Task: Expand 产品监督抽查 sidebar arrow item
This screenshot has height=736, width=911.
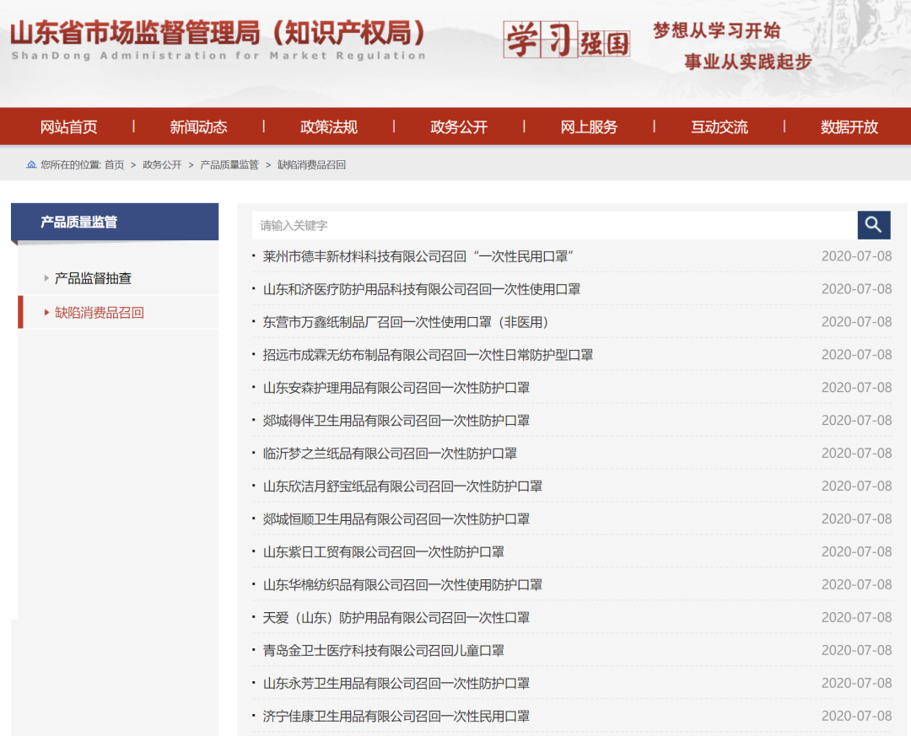Action: click(93, 278)
